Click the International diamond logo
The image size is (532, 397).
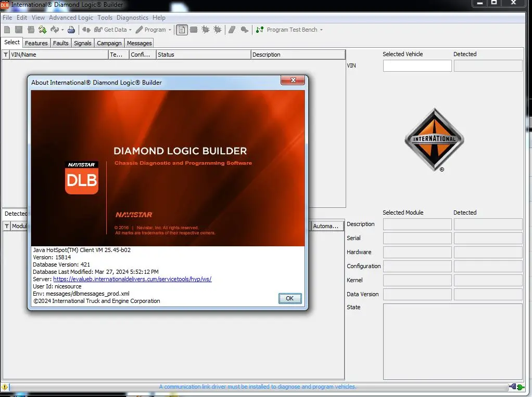[435, 139]
